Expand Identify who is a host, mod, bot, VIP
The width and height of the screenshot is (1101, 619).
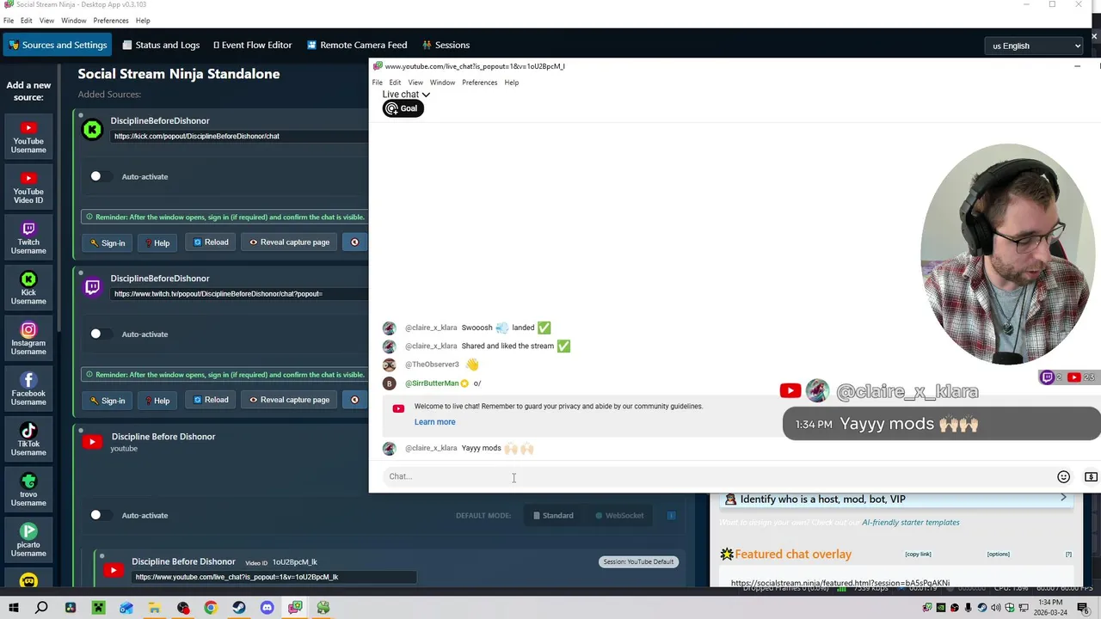[x=897, y=499]
